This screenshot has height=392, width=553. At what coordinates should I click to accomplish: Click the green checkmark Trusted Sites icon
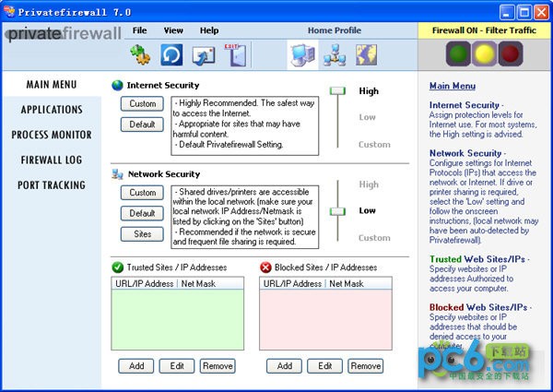(117, 267)
